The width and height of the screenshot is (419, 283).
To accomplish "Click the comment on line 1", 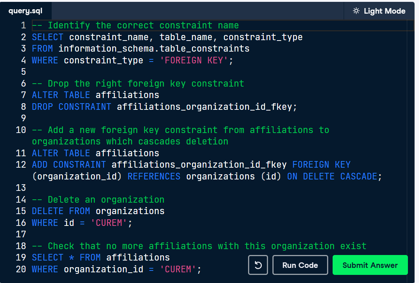I will click(x=135, y=25).
